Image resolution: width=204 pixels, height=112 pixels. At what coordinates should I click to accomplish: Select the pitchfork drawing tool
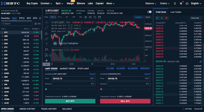47,33
